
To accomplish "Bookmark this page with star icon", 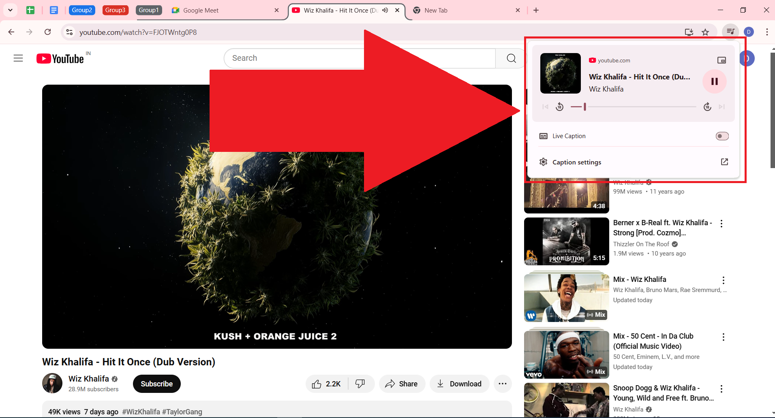I will point(705,32).
